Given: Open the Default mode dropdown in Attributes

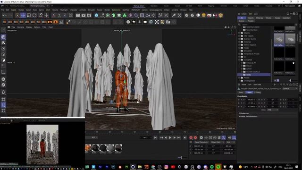Looking at the screenshot, I should [x=290, y=89].
